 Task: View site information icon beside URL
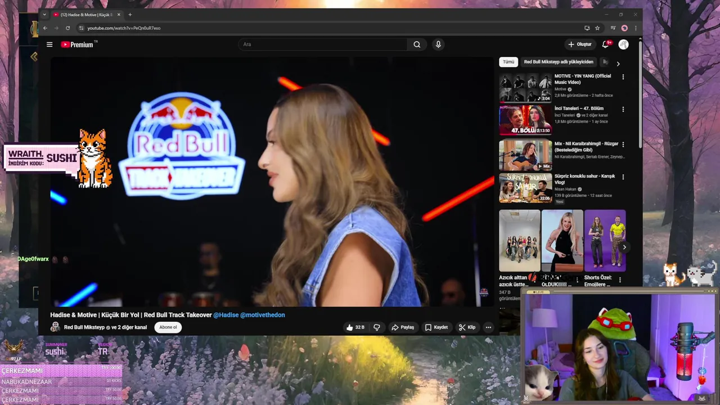click(x=81, y=28)
